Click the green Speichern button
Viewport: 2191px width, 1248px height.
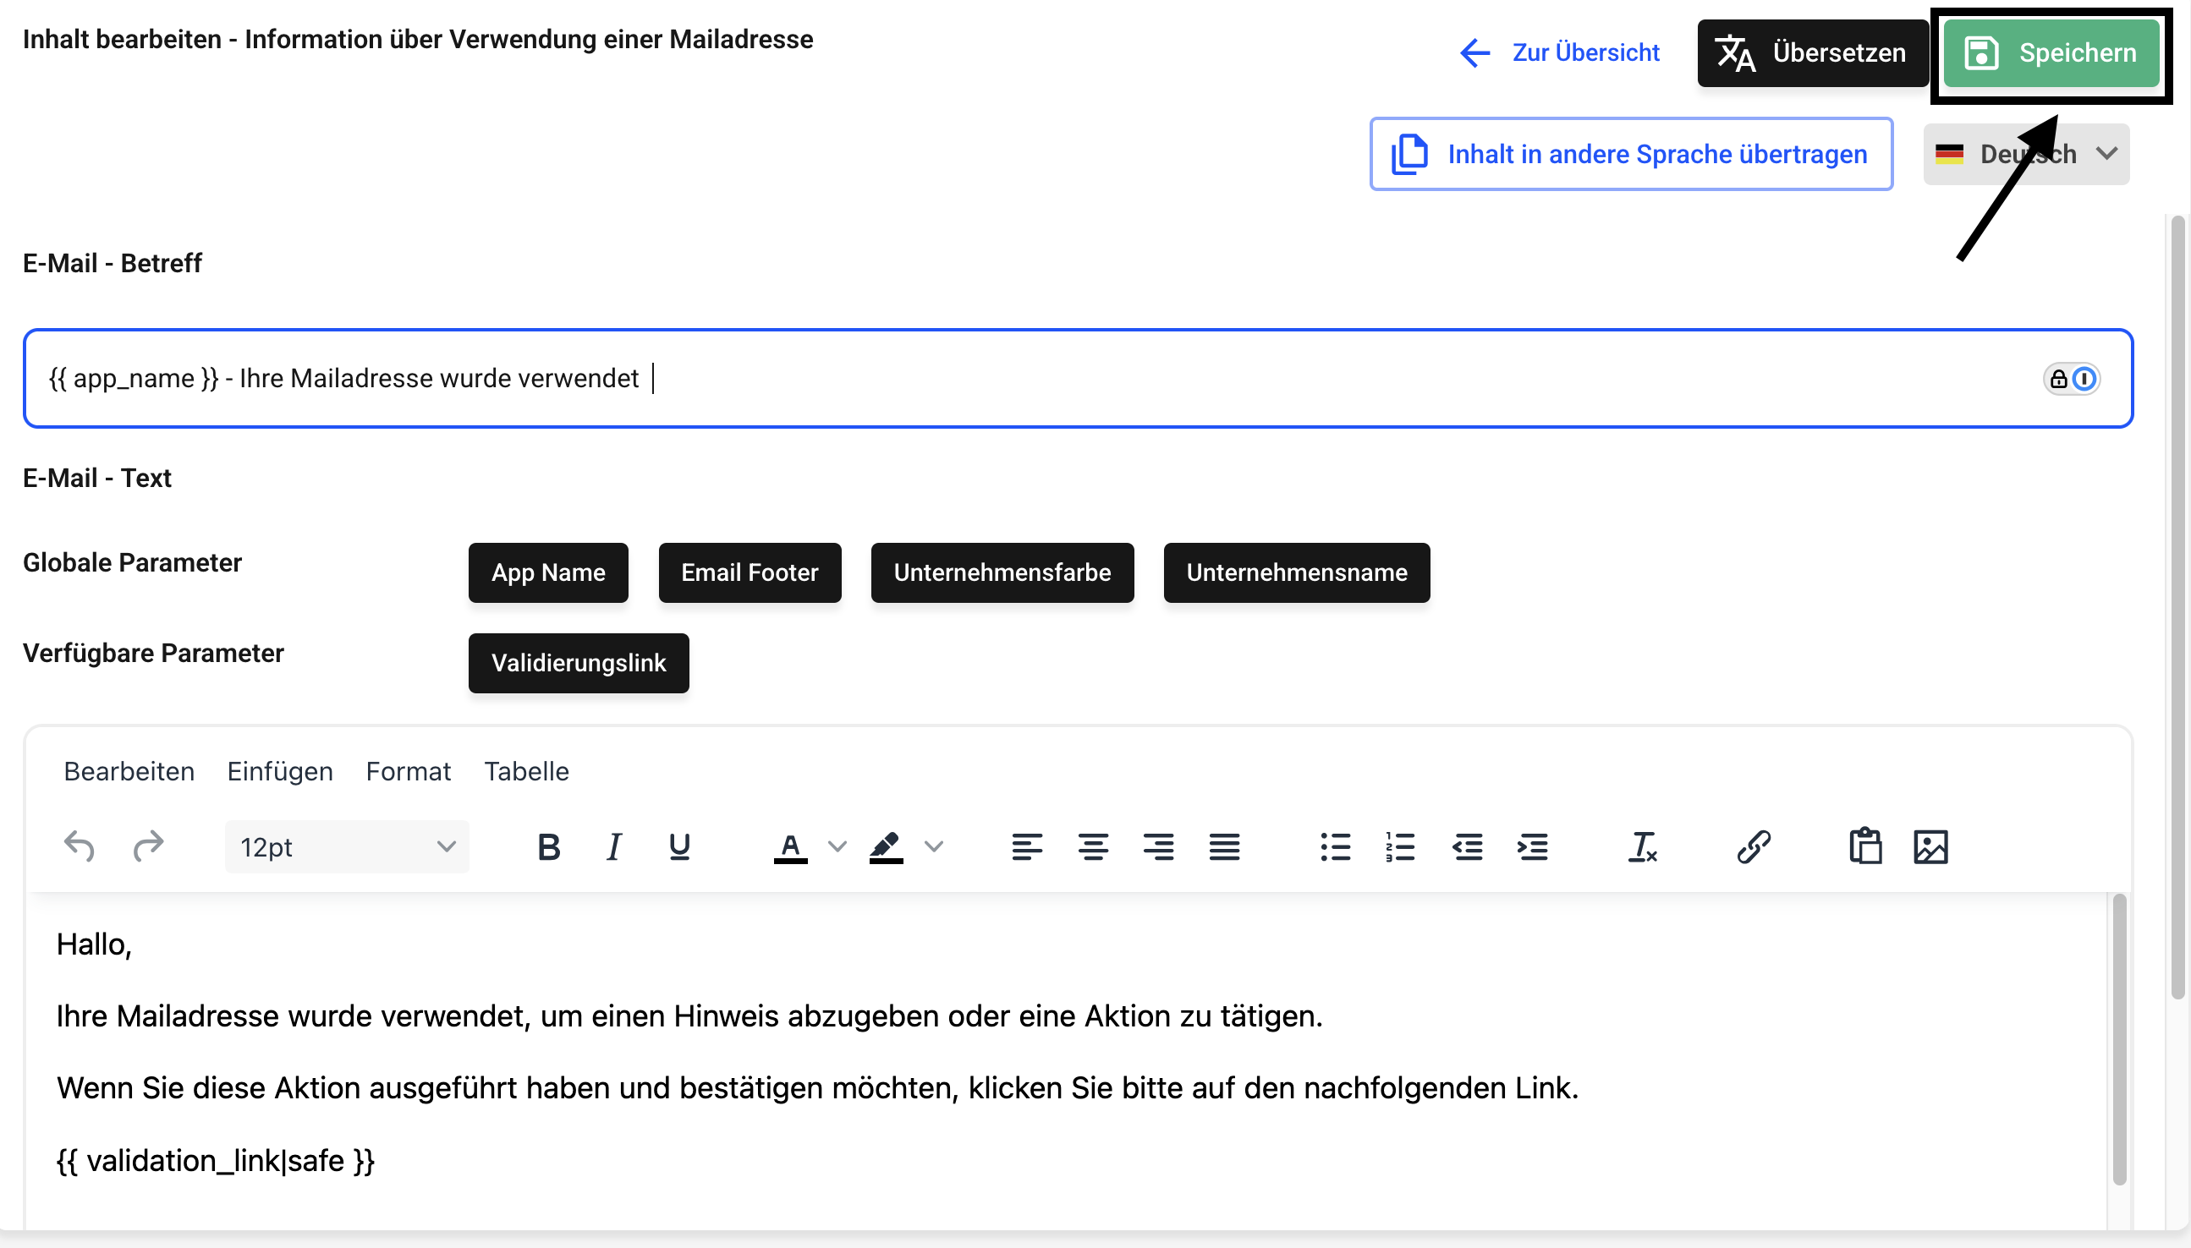(x=2051, y=53)
